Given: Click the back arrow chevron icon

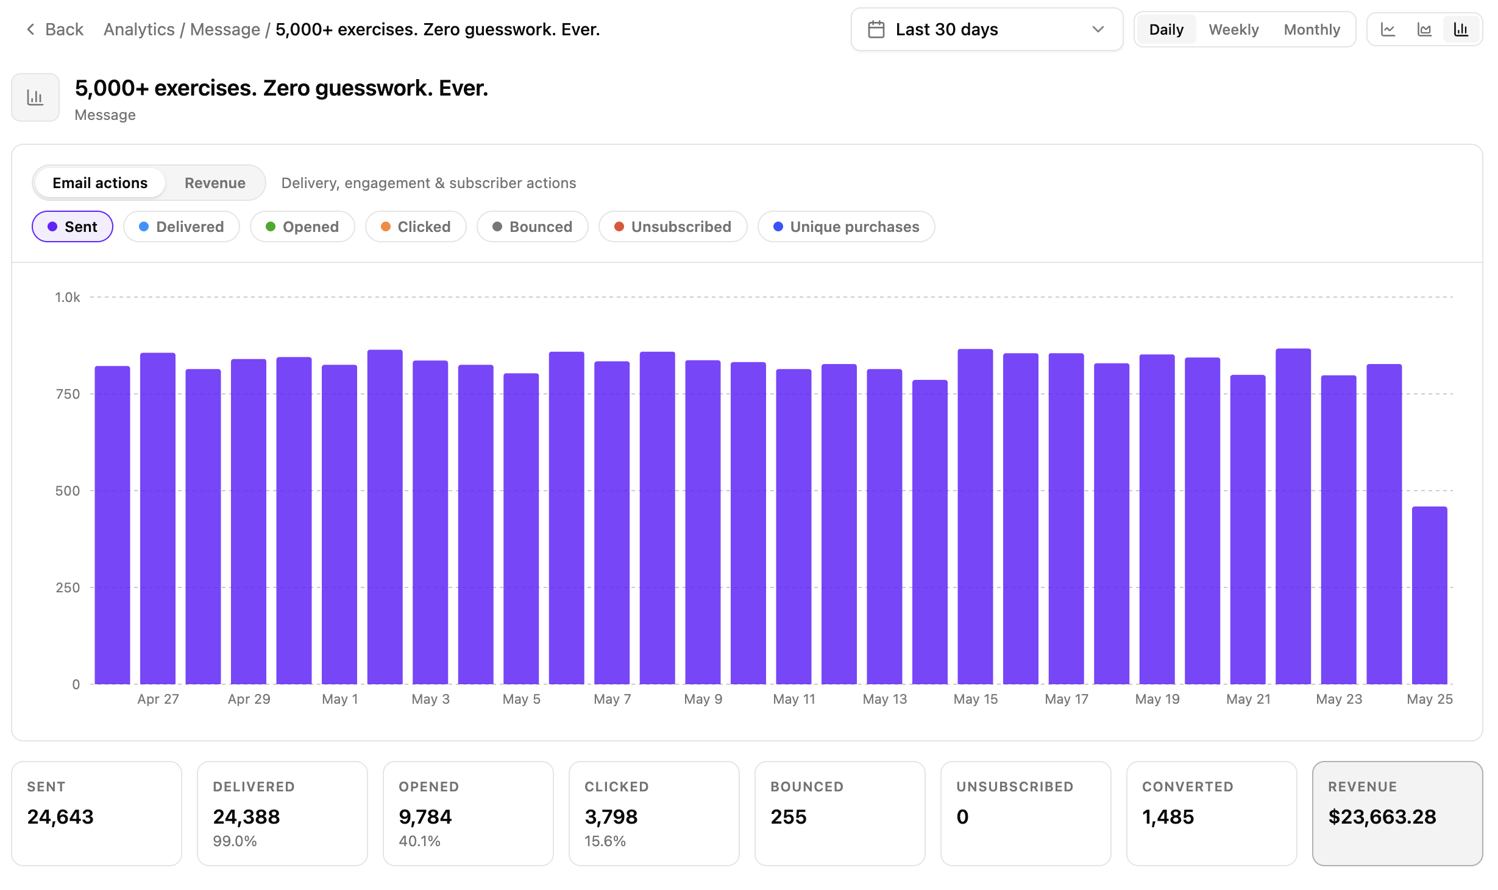Looking at the screenshot, I should [x=30, y=29].
